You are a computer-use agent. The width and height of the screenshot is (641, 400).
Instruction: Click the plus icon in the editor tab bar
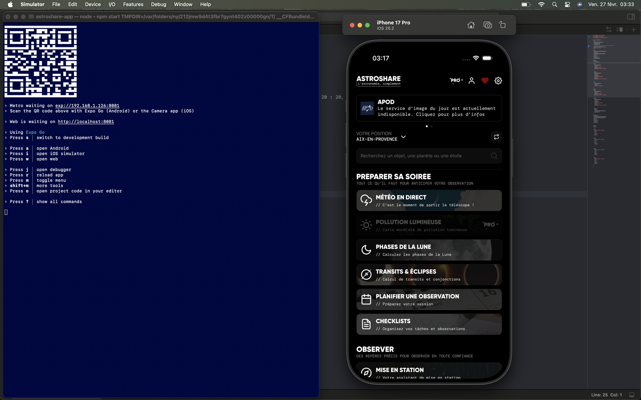[x=634, y=29]
